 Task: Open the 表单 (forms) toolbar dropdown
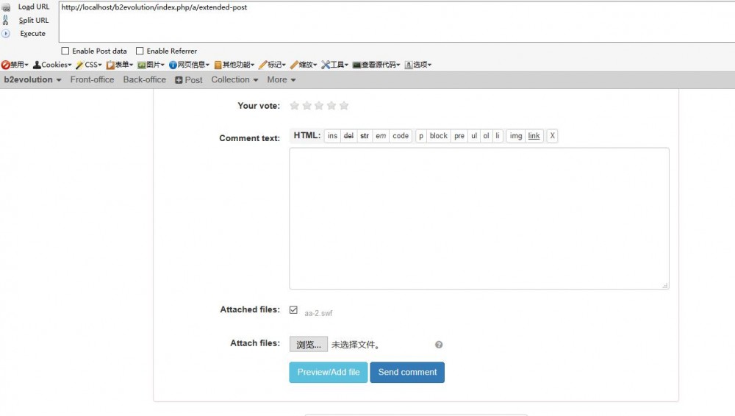120,65
